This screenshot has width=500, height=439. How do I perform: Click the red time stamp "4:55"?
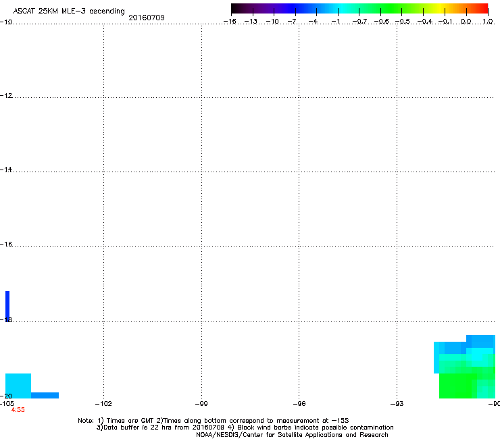(18, 410)
